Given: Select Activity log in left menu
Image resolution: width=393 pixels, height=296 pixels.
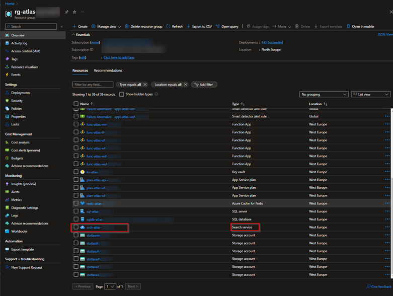Looking at the screenshot, I should click(19, 43).
